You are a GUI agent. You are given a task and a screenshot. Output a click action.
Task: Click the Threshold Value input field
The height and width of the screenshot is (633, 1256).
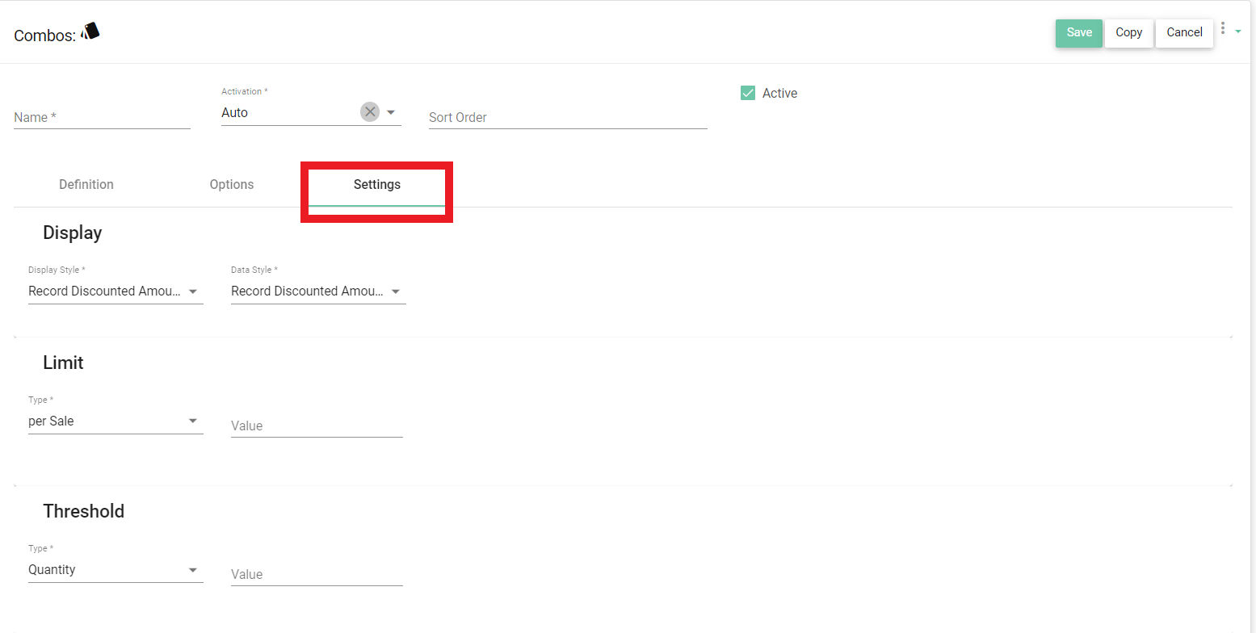pos(317,575)
